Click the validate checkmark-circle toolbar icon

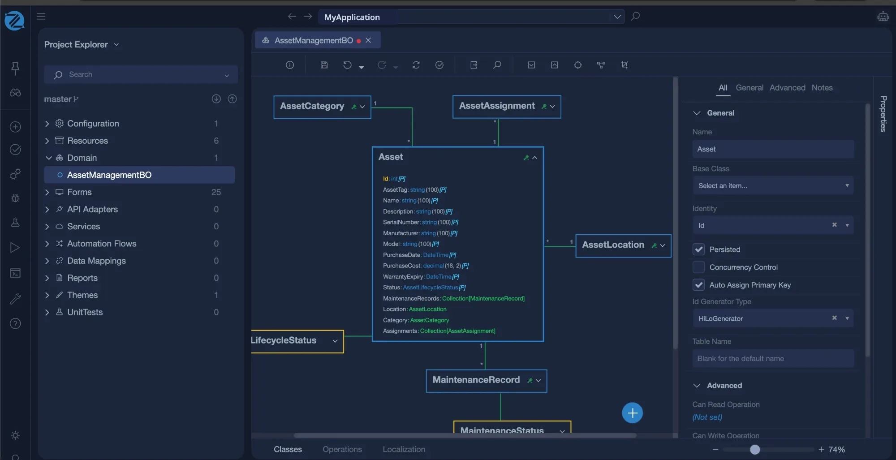click(x=439, y=65)
